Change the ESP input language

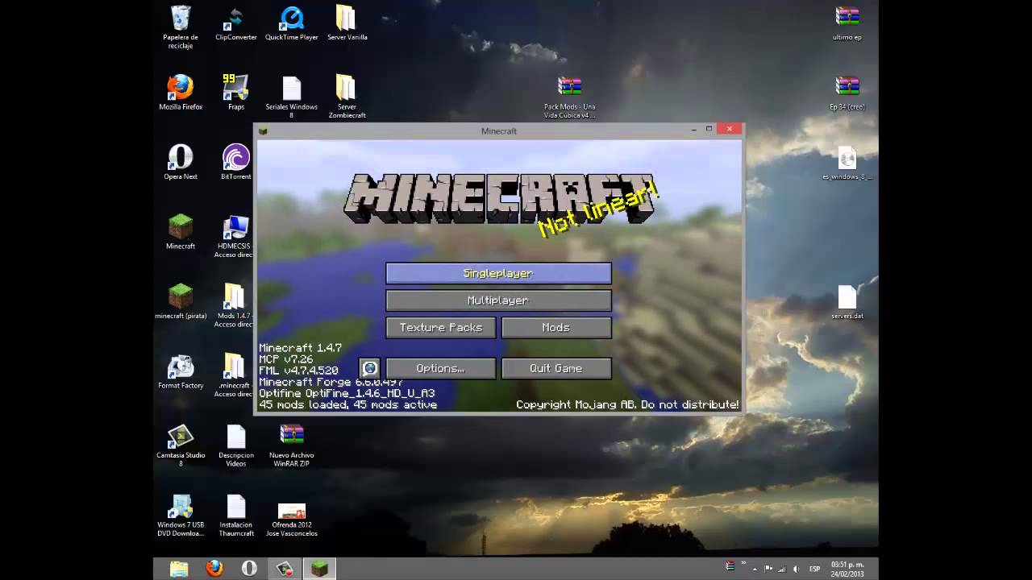(815, 569)
